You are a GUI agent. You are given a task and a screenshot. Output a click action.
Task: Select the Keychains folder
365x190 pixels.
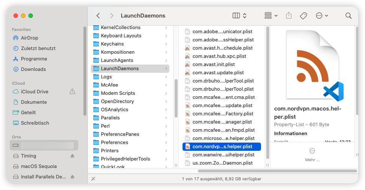point(112,44)
